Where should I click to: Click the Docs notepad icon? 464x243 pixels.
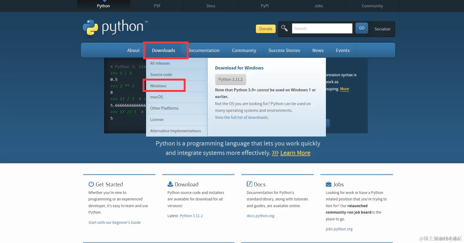tap(249, 184)
